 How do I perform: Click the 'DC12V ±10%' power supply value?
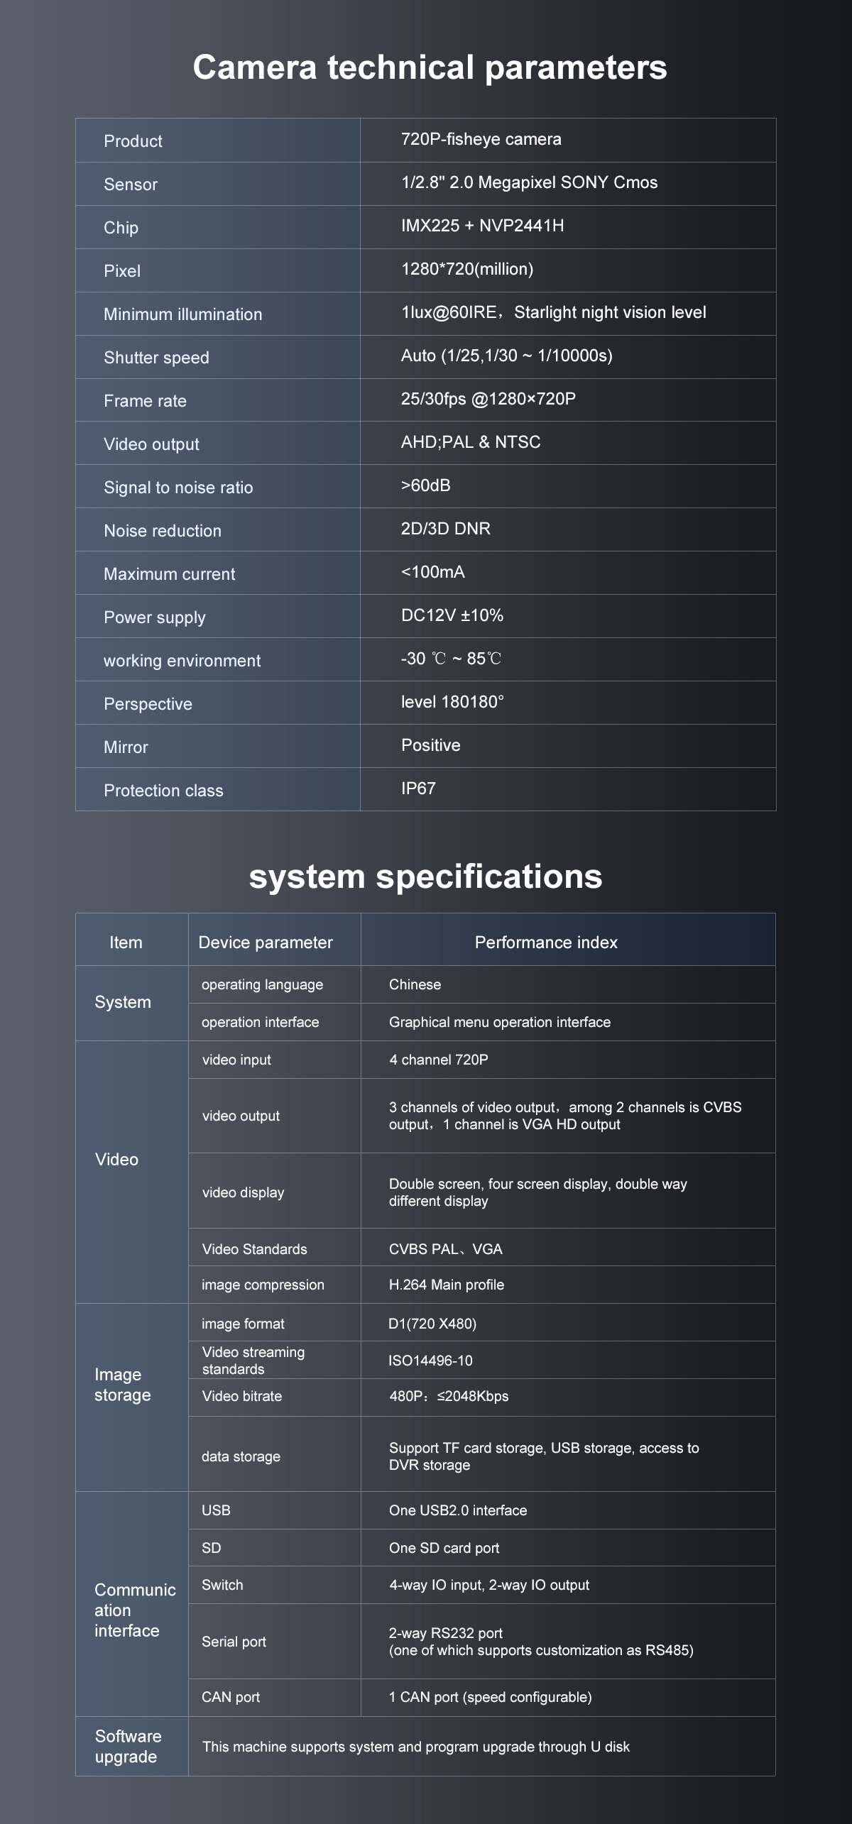click(x=452, y=615)
